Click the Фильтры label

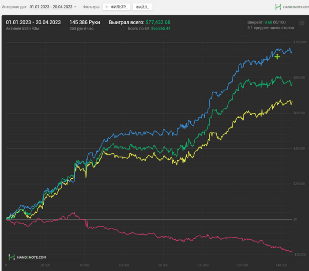[x=92, y=7]
